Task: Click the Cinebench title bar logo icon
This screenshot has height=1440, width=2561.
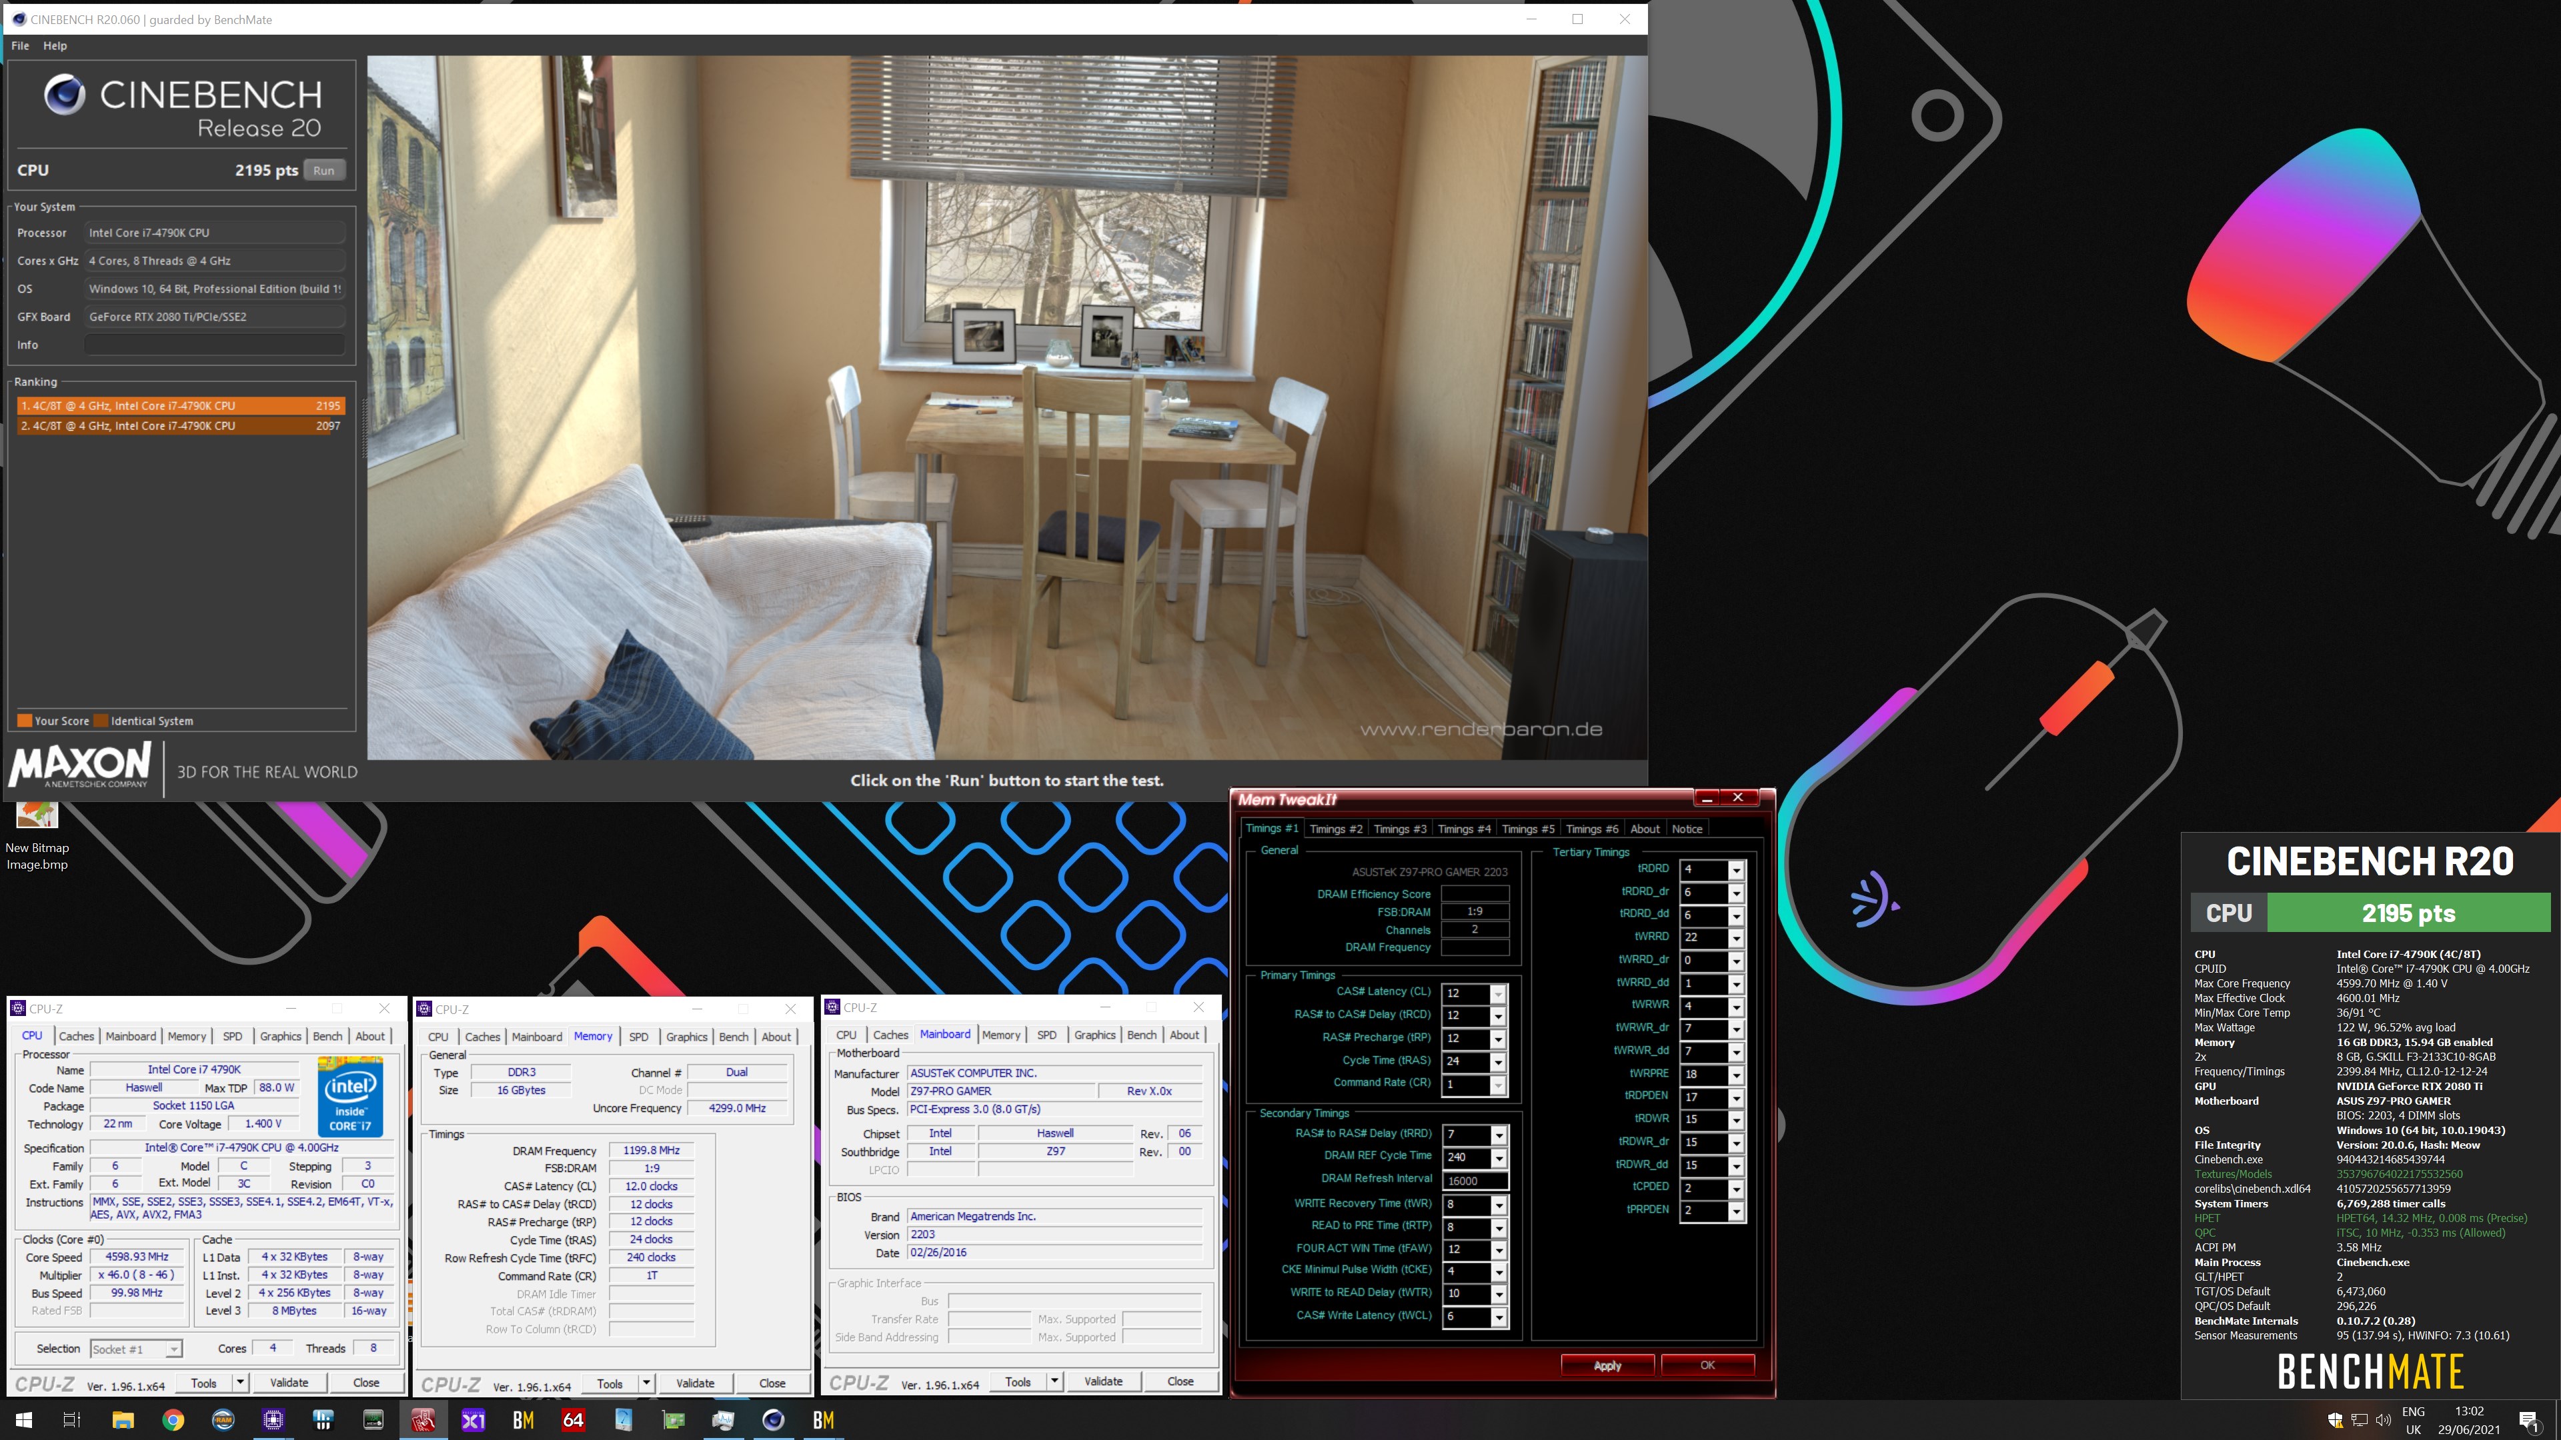Action: [x=18, y=19]
